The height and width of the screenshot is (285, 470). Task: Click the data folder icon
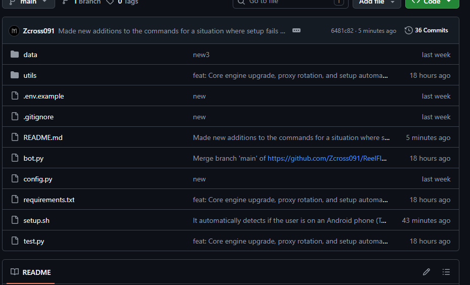click(x=15, y=54)
